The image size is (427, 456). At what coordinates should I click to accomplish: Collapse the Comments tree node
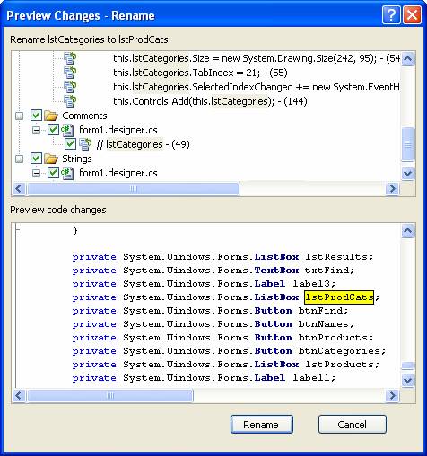(x=20, y=116)
